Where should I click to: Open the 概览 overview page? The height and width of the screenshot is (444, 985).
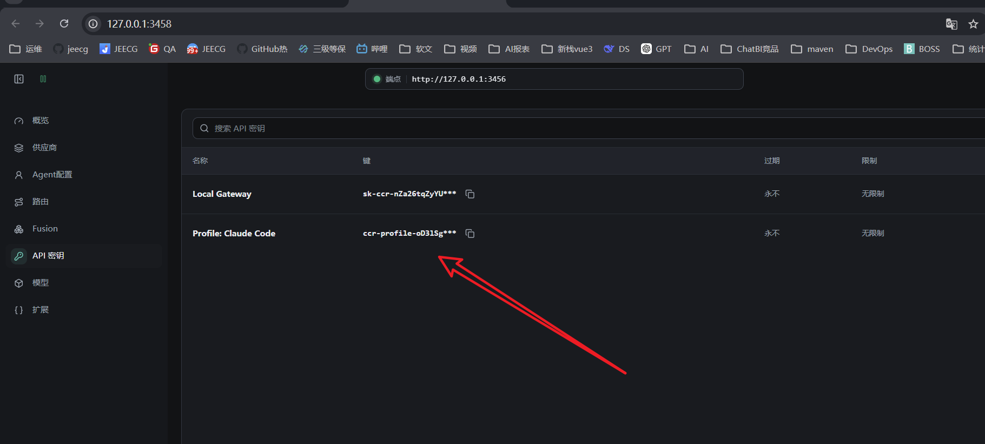pyautogui.click(x=84, y=121)
